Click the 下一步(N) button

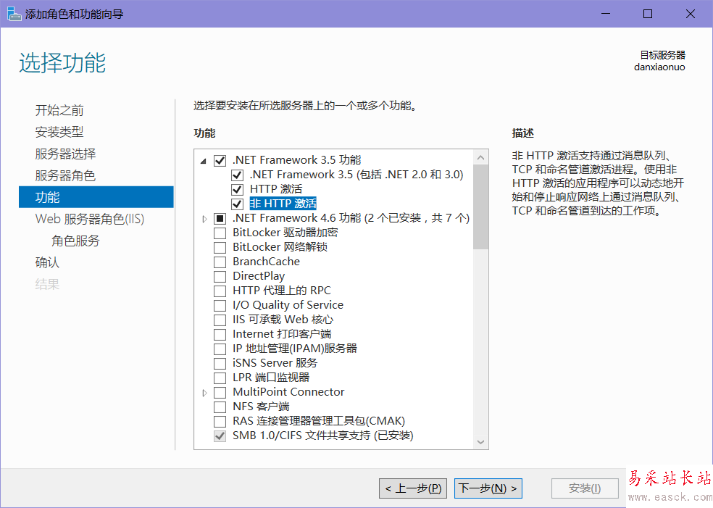488,488
